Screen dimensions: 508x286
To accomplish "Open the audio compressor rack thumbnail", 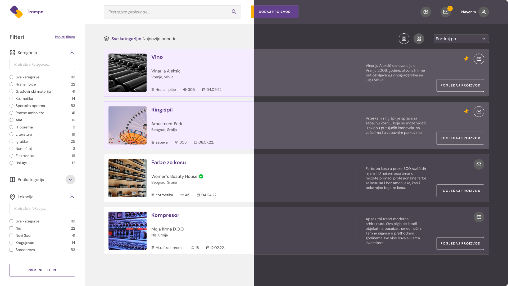I will point(128,231).
